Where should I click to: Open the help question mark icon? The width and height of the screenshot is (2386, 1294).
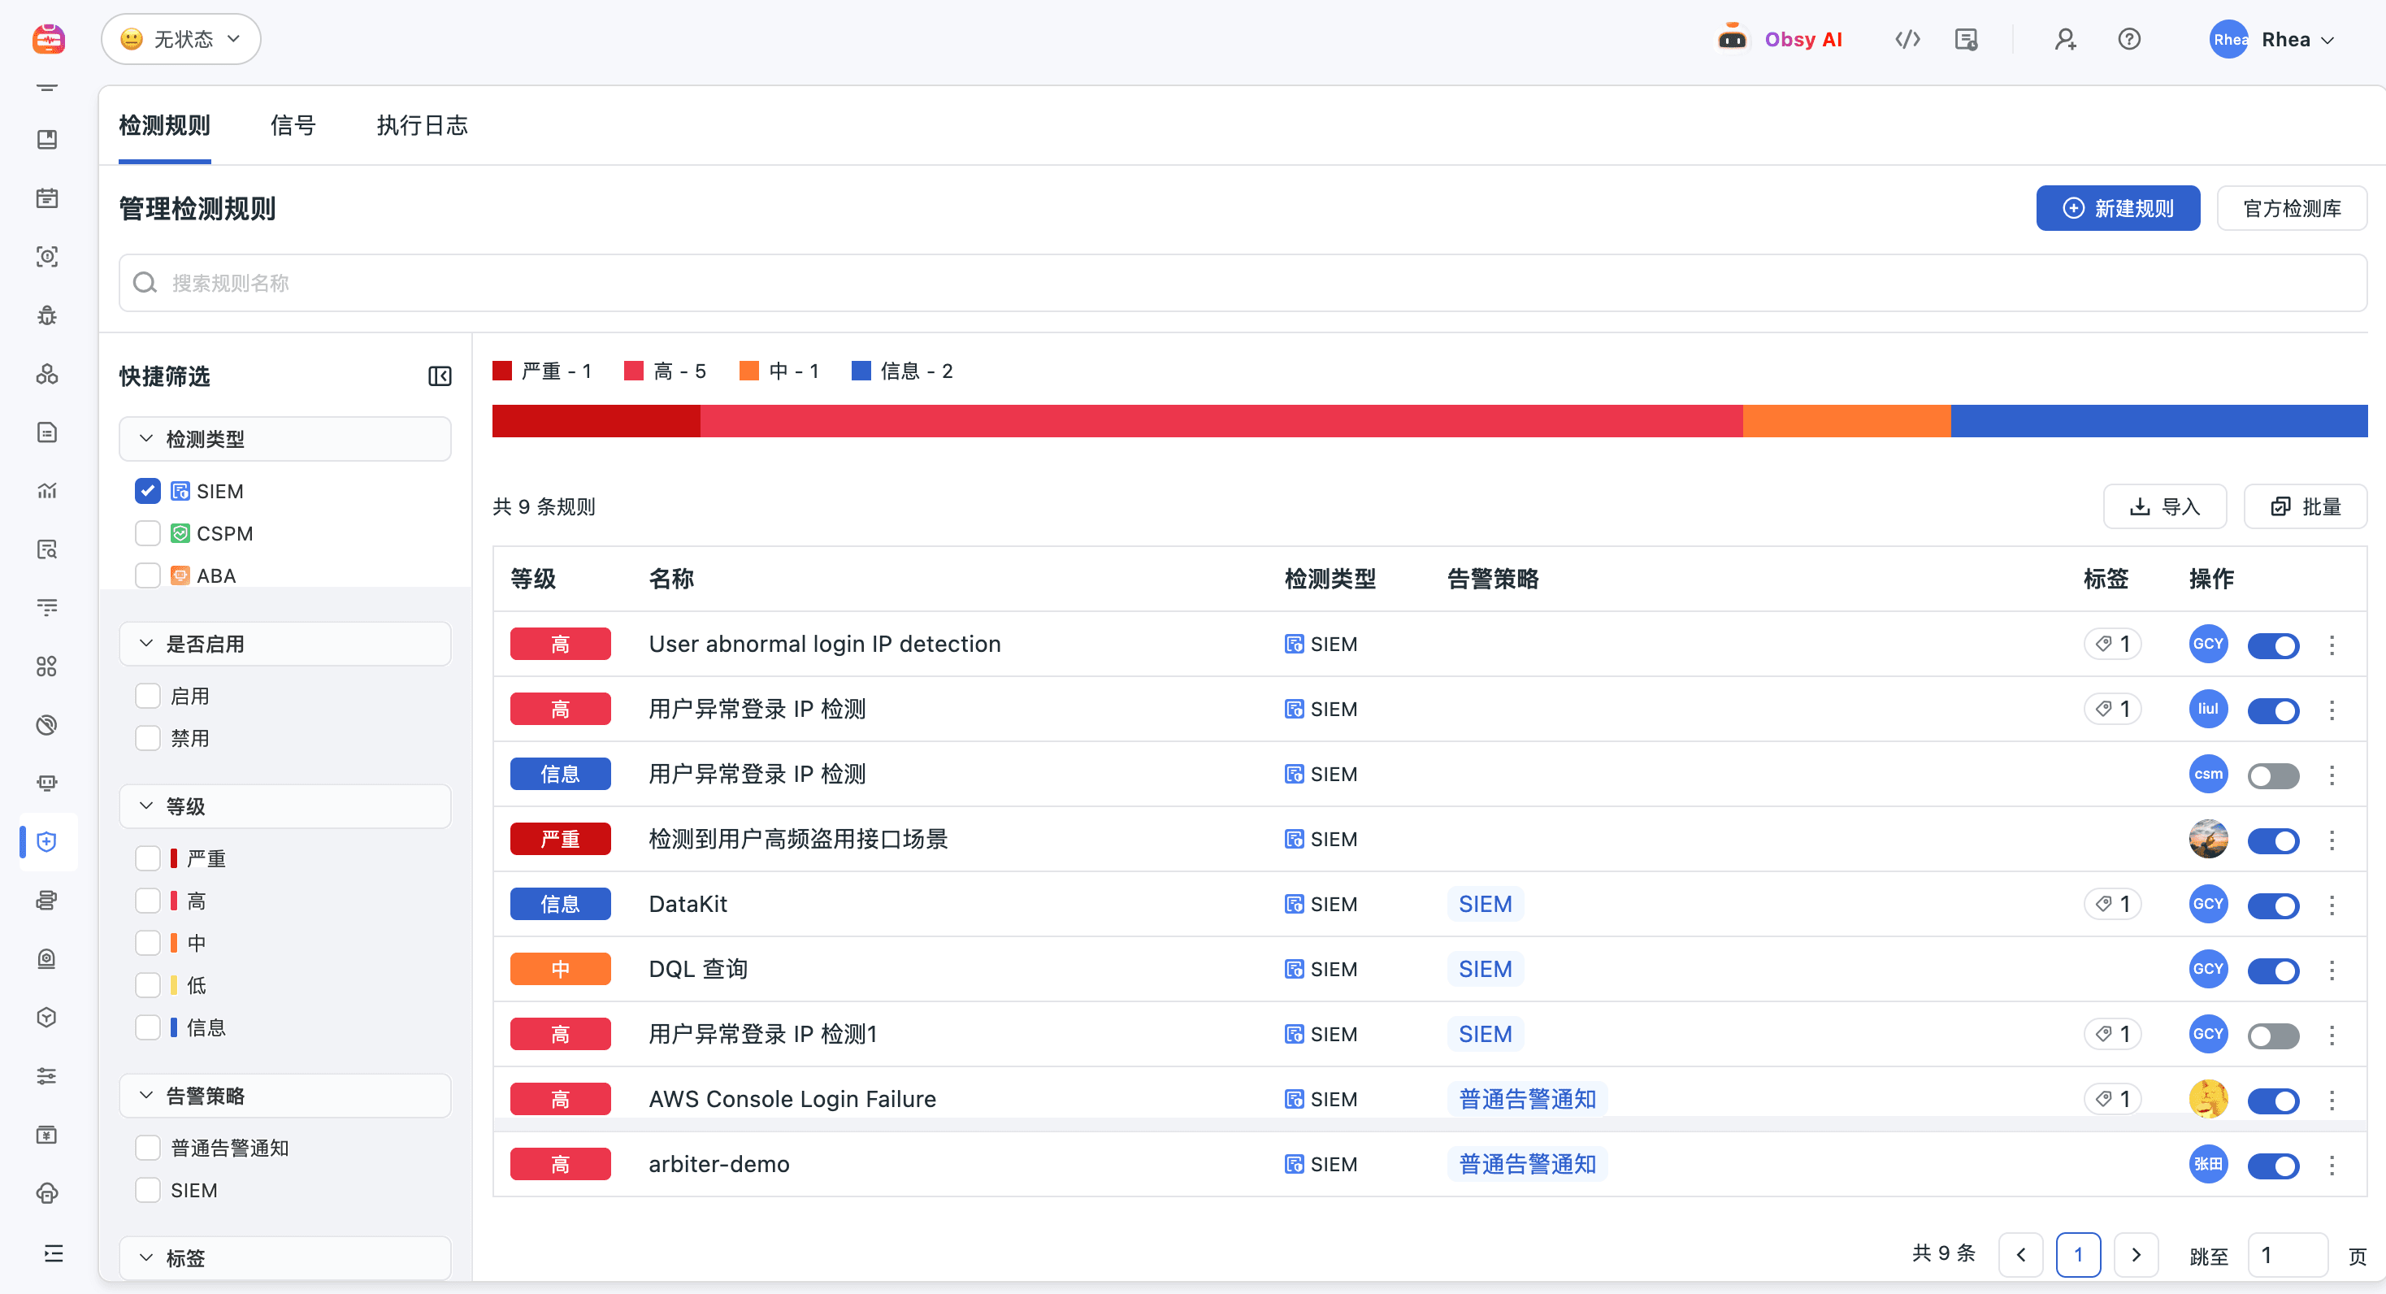pos(2129,39)
